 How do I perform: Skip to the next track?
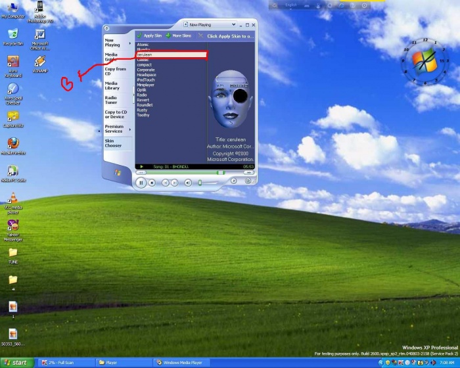(175, 183)
